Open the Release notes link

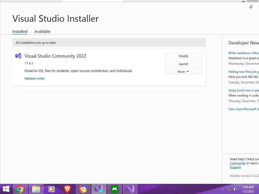34,78
